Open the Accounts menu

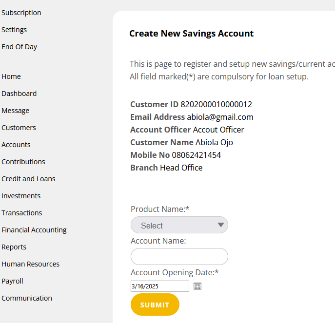[x=16, y=145]
